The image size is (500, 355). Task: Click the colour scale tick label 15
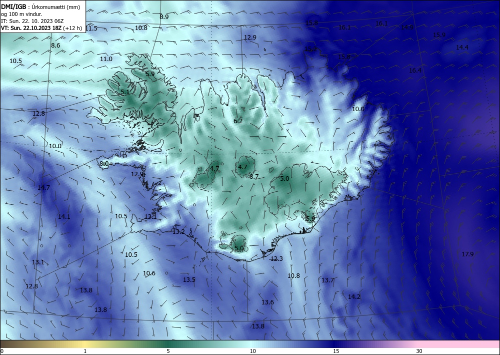click(x=336, y=351)
